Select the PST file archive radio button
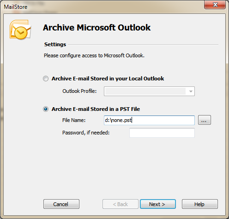 46,109
